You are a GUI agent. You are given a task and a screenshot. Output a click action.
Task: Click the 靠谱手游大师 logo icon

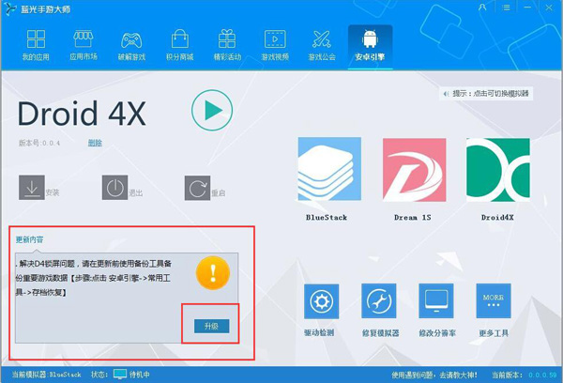(x=10, y=8)
